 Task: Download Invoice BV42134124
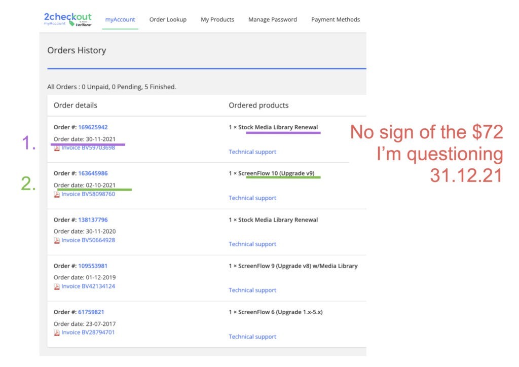click(88, 286)
